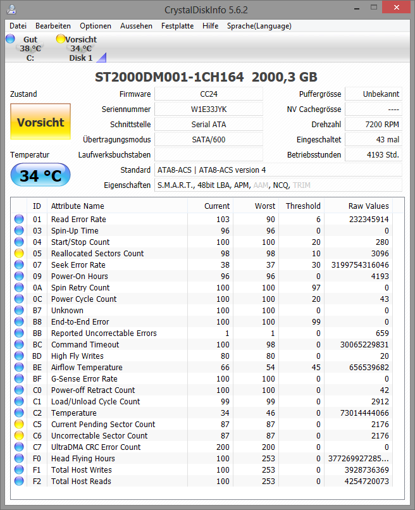
Task: Click the blue status icon for Power-off Retract Count
Action: [19, 390]
